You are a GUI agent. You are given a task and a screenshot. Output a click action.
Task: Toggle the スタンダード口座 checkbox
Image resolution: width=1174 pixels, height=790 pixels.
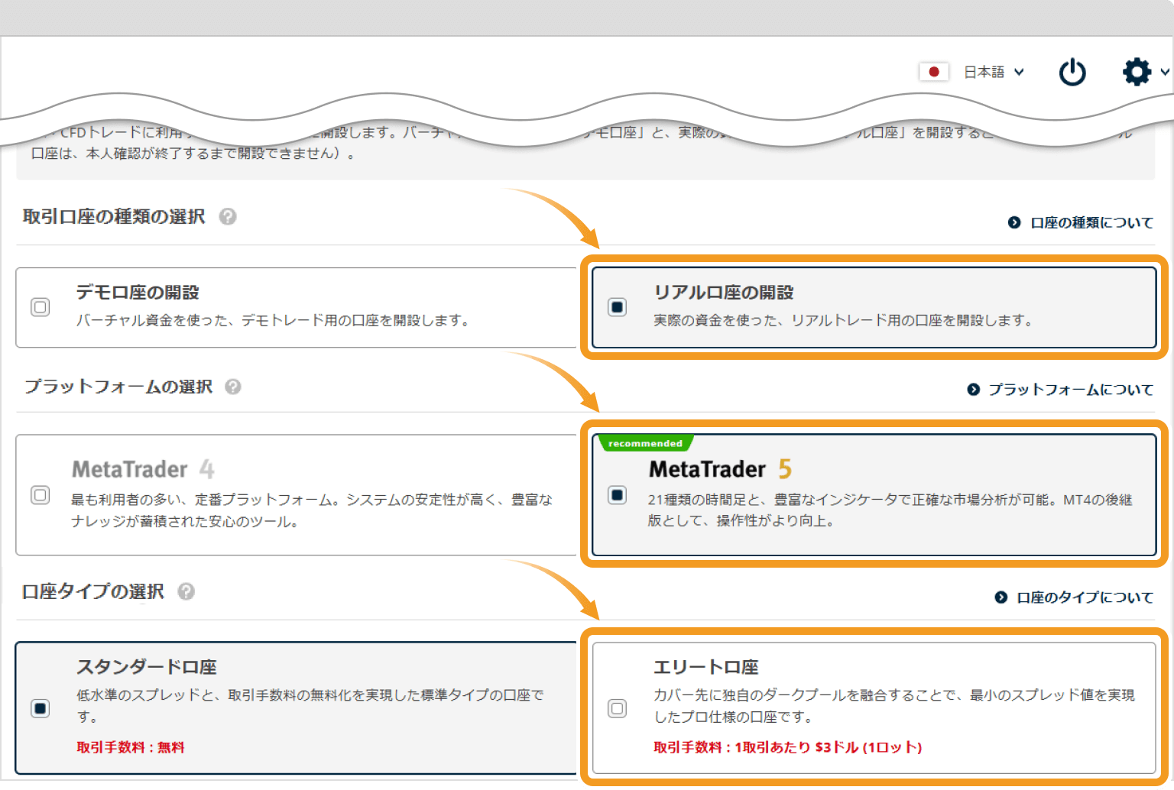41,708
